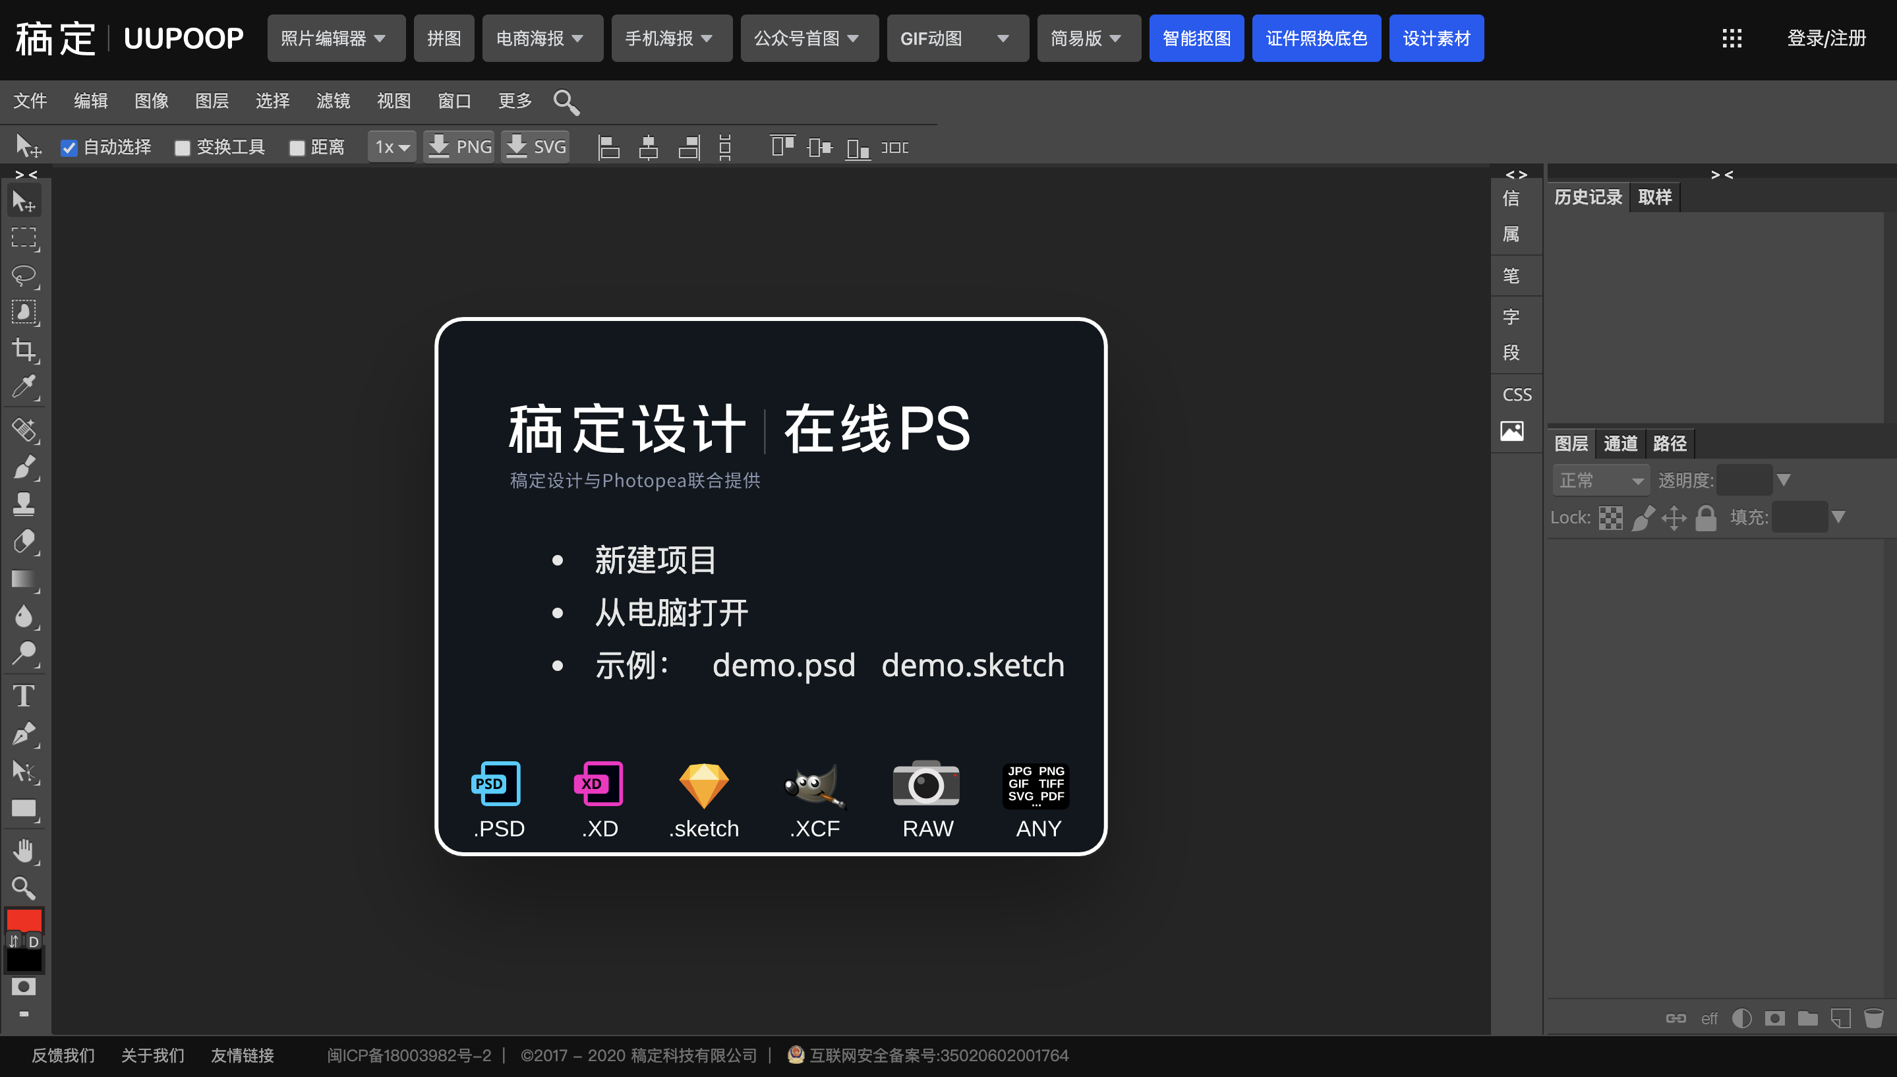Choose the Path Selection tool

(24, 771)
